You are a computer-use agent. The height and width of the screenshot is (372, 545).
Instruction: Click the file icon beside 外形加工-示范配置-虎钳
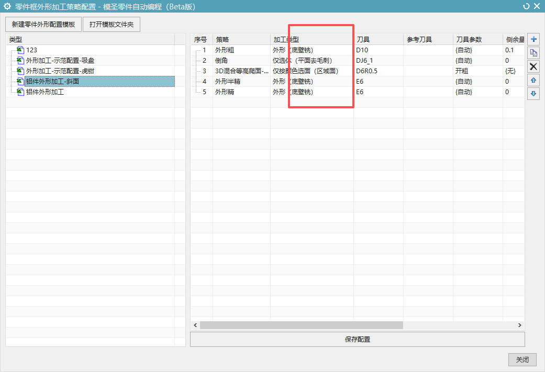click(x=20, y=71)
